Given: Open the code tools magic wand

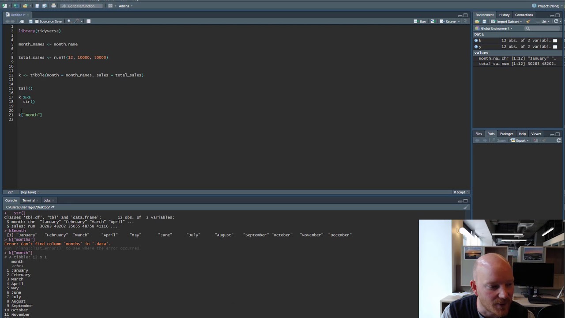Looking at the screenshot, I should [77, 21].
